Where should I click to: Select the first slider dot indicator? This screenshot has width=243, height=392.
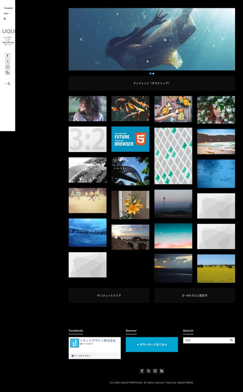(150, 73)
